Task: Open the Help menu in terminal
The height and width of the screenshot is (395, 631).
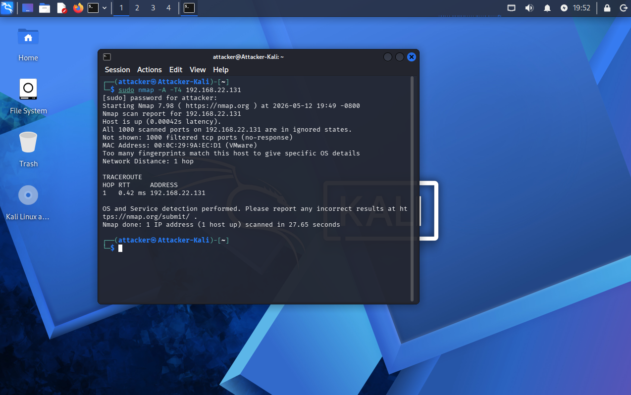Action: (x=221, y=70)
